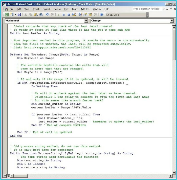177x180 pixels.
Task: Open the Window menu
Action: 97,9
